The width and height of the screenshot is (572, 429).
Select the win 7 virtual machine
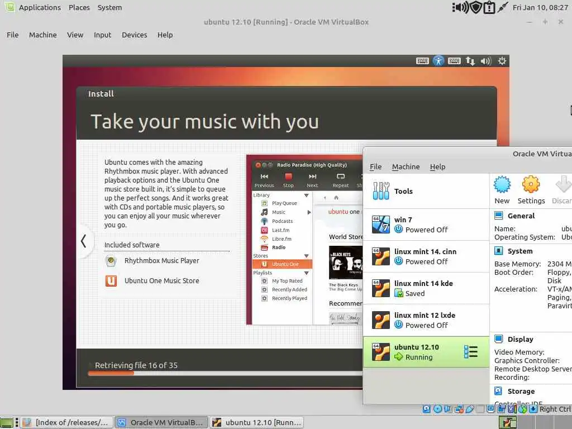click(426, 225)
